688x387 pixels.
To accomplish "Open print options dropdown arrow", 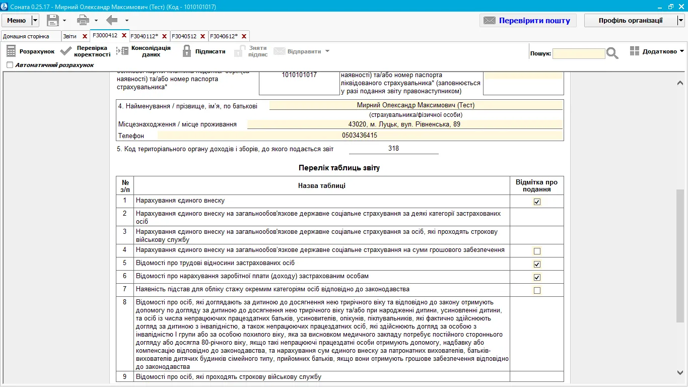I will pyautogui.click(x=96, y=21).
